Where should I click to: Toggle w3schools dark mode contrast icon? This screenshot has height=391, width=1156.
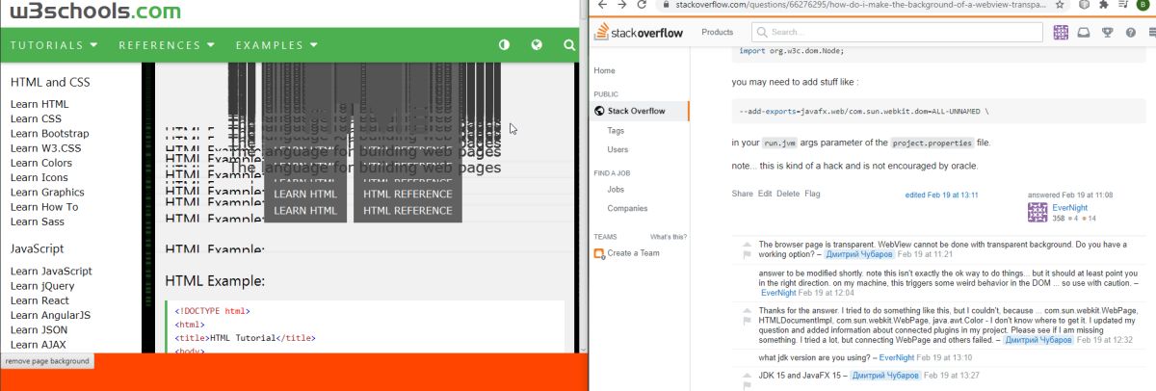(504, 45)
